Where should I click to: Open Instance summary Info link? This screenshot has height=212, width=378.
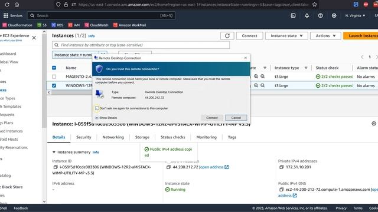(96, 152)
